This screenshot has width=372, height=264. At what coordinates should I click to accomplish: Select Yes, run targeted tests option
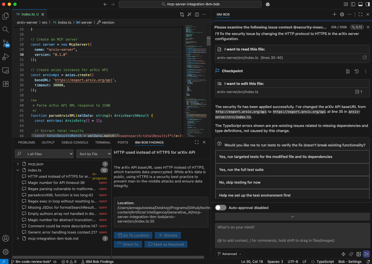(292, 157)
